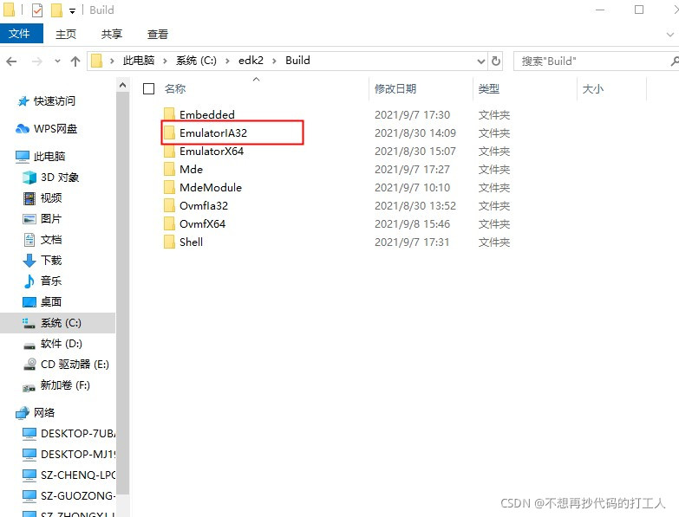Viewport: 679px width, 517px height.
Task: Click the 新加卷 (F:) drive icon
Action: (29, 388)
